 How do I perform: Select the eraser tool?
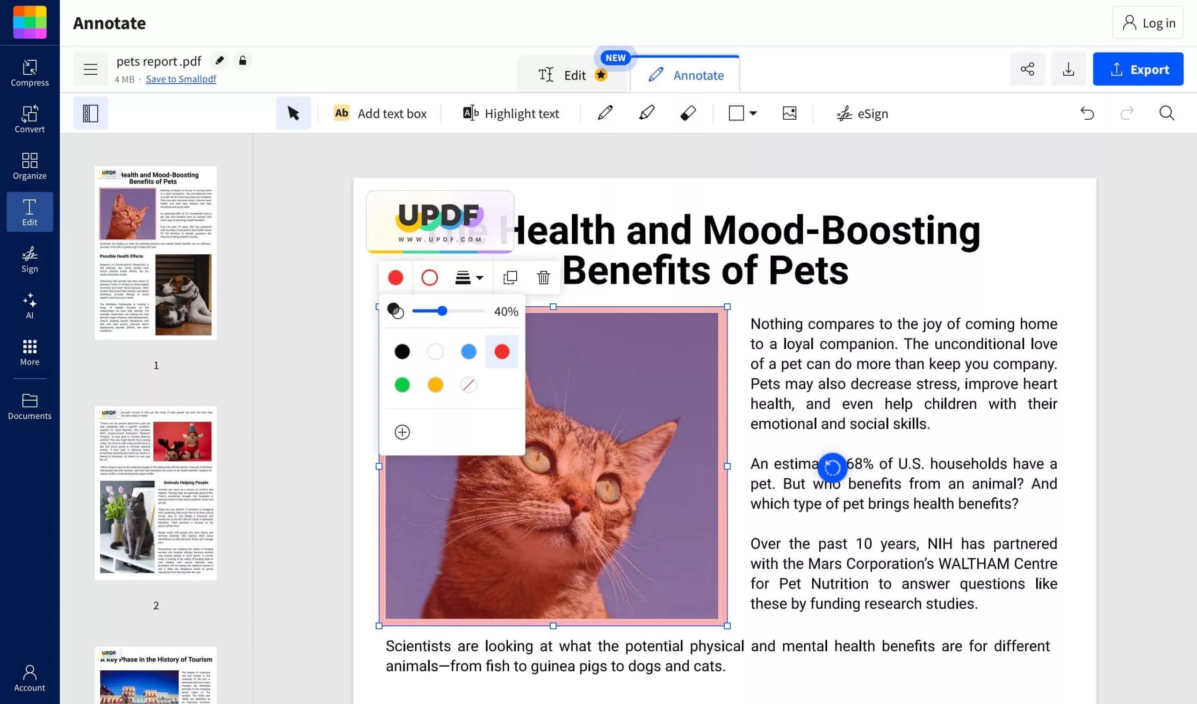[x=688, y=113]
